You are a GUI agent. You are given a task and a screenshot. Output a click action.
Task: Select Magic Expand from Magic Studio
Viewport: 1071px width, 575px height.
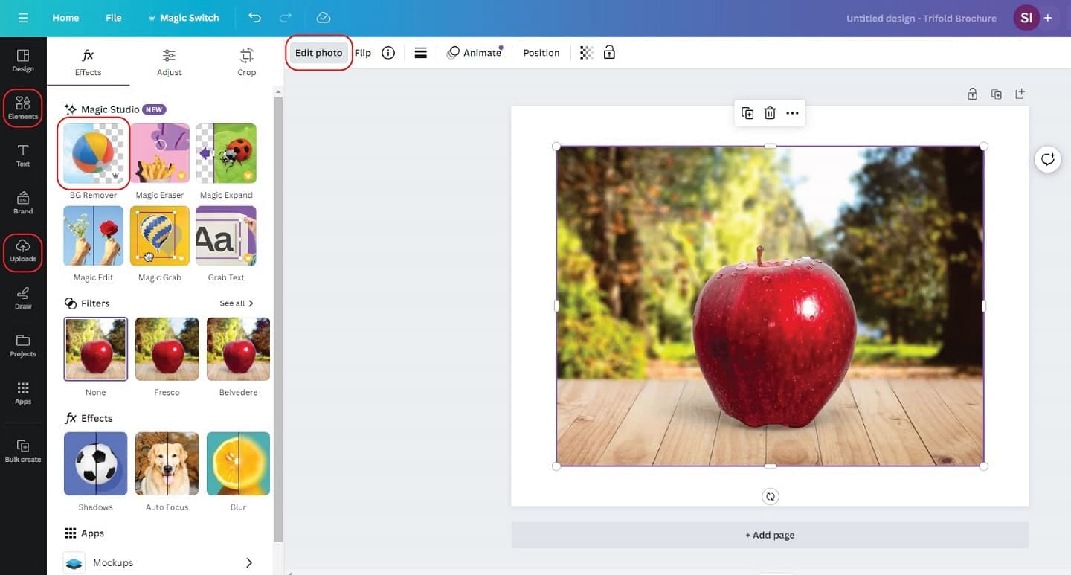point(226,152)
